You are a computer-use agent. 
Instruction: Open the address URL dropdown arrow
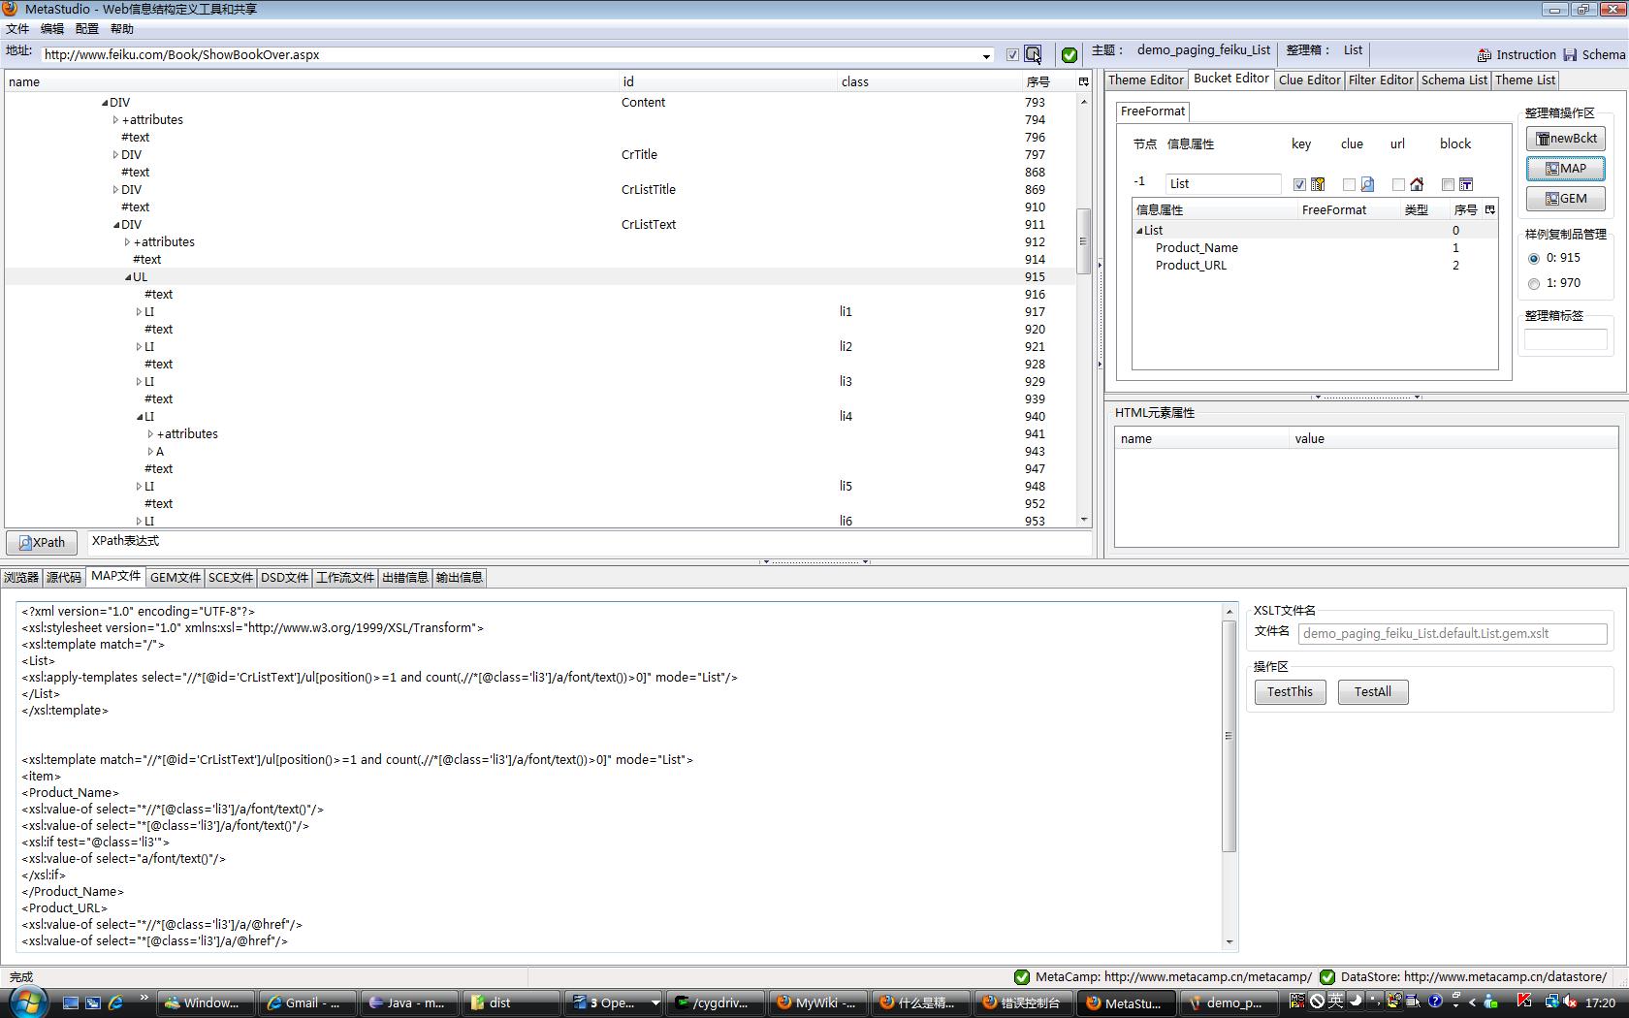pyautogui.click(x=986, y=56)
